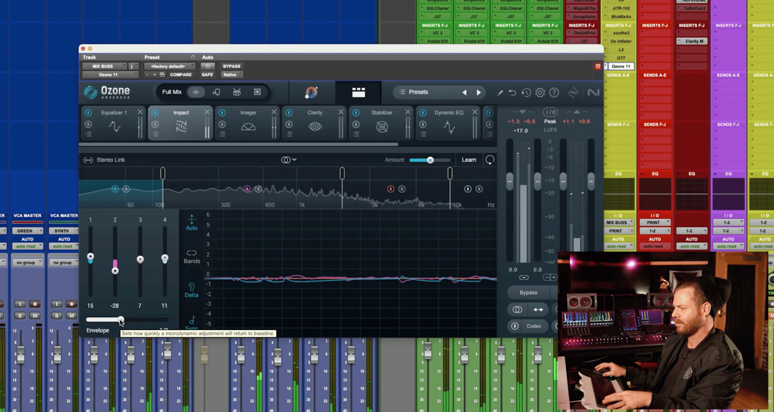Select the bass speaker focus icon
This screenshot has width=774, height=412.
[257, 92]
